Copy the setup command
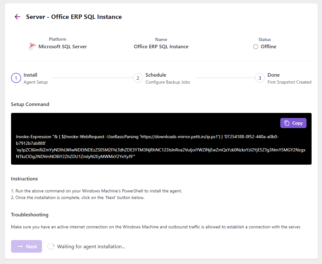The image size is (322, 264). click(x=293, y=123)
